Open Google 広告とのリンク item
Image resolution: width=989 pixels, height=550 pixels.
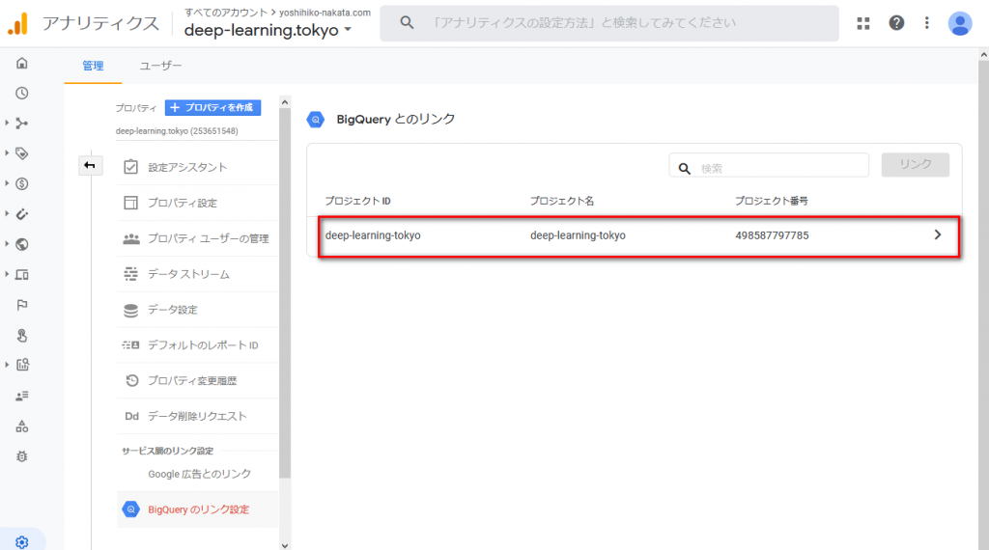(x=199, y=474)
